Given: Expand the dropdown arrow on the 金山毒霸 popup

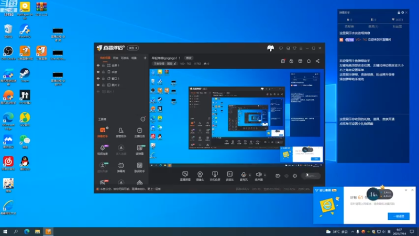Looking at the screenshot, I should [x=406, y=190].
